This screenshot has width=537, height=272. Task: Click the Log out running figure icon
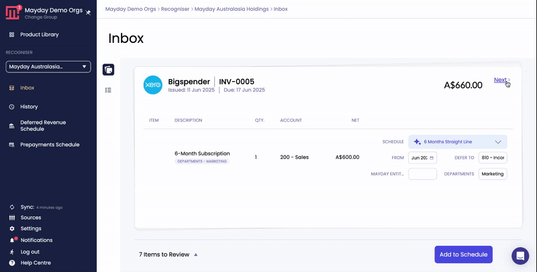point(12,252)
